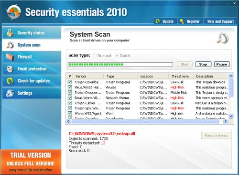Open the Check for updates section

(32, 81)
